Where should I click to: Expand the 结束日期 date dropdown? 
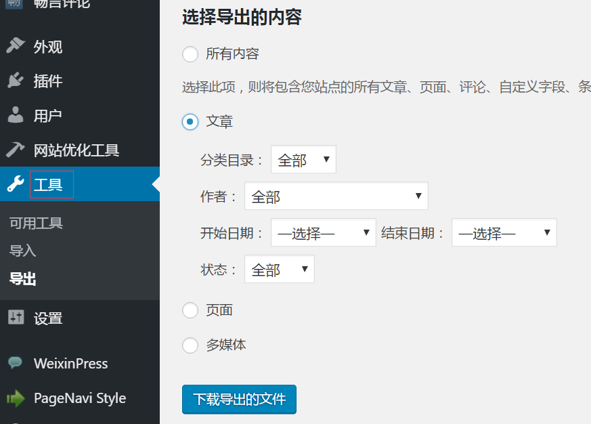point(504,233)
